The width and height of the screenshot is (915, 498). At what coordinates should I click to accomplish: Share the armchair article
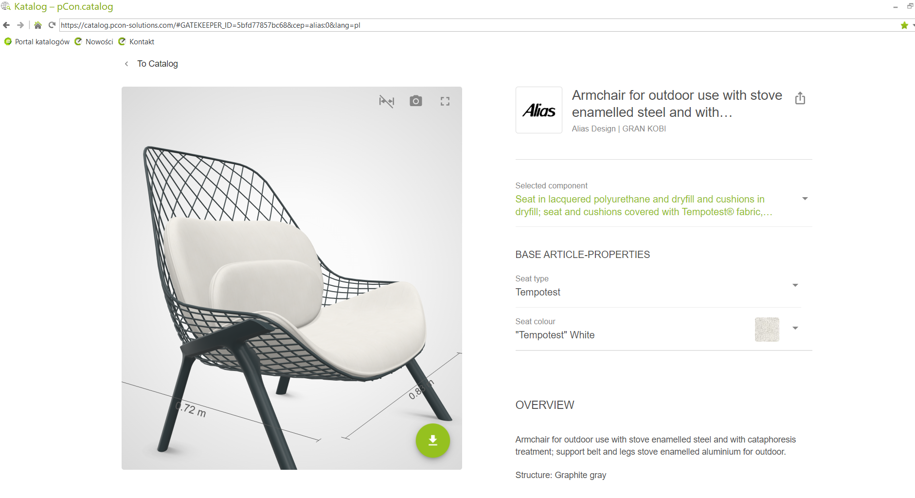click(800, 98)
